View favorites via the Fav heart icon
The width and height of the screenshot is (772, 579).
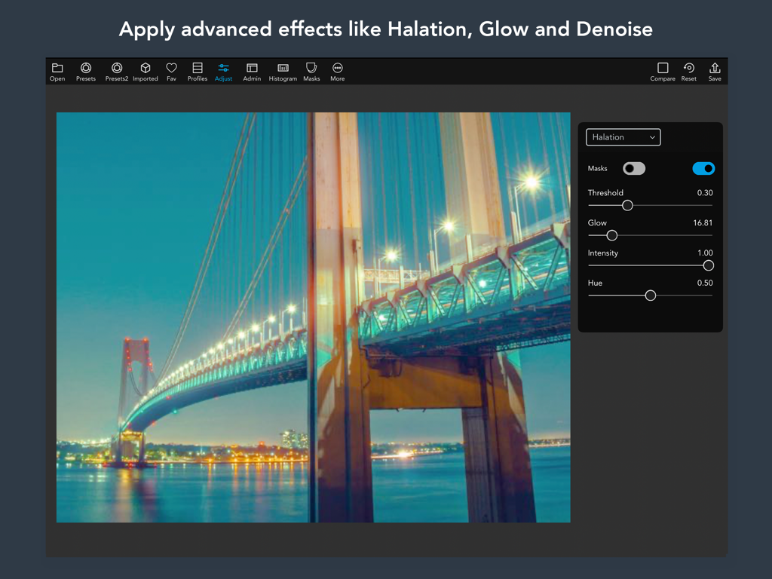(x=171, y=72)
